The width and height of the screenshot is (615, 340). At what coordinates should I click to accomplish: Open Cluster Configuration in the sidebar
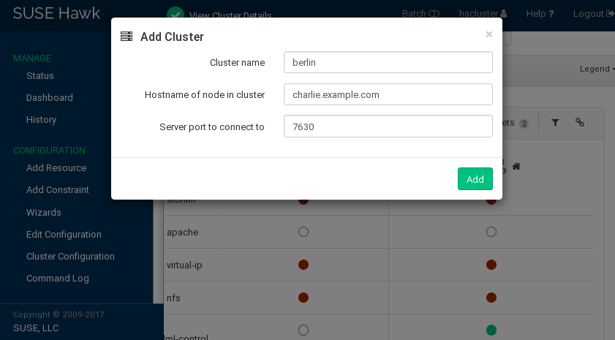70,256
